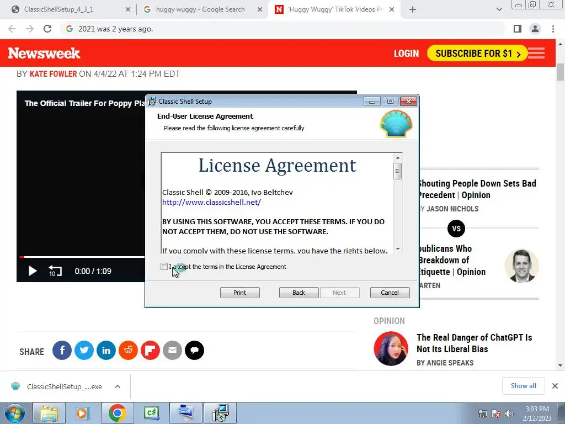The image size is (565, 424).
Task: Open Windows Explorer from taskbar
Action: (x=49, y=413)
